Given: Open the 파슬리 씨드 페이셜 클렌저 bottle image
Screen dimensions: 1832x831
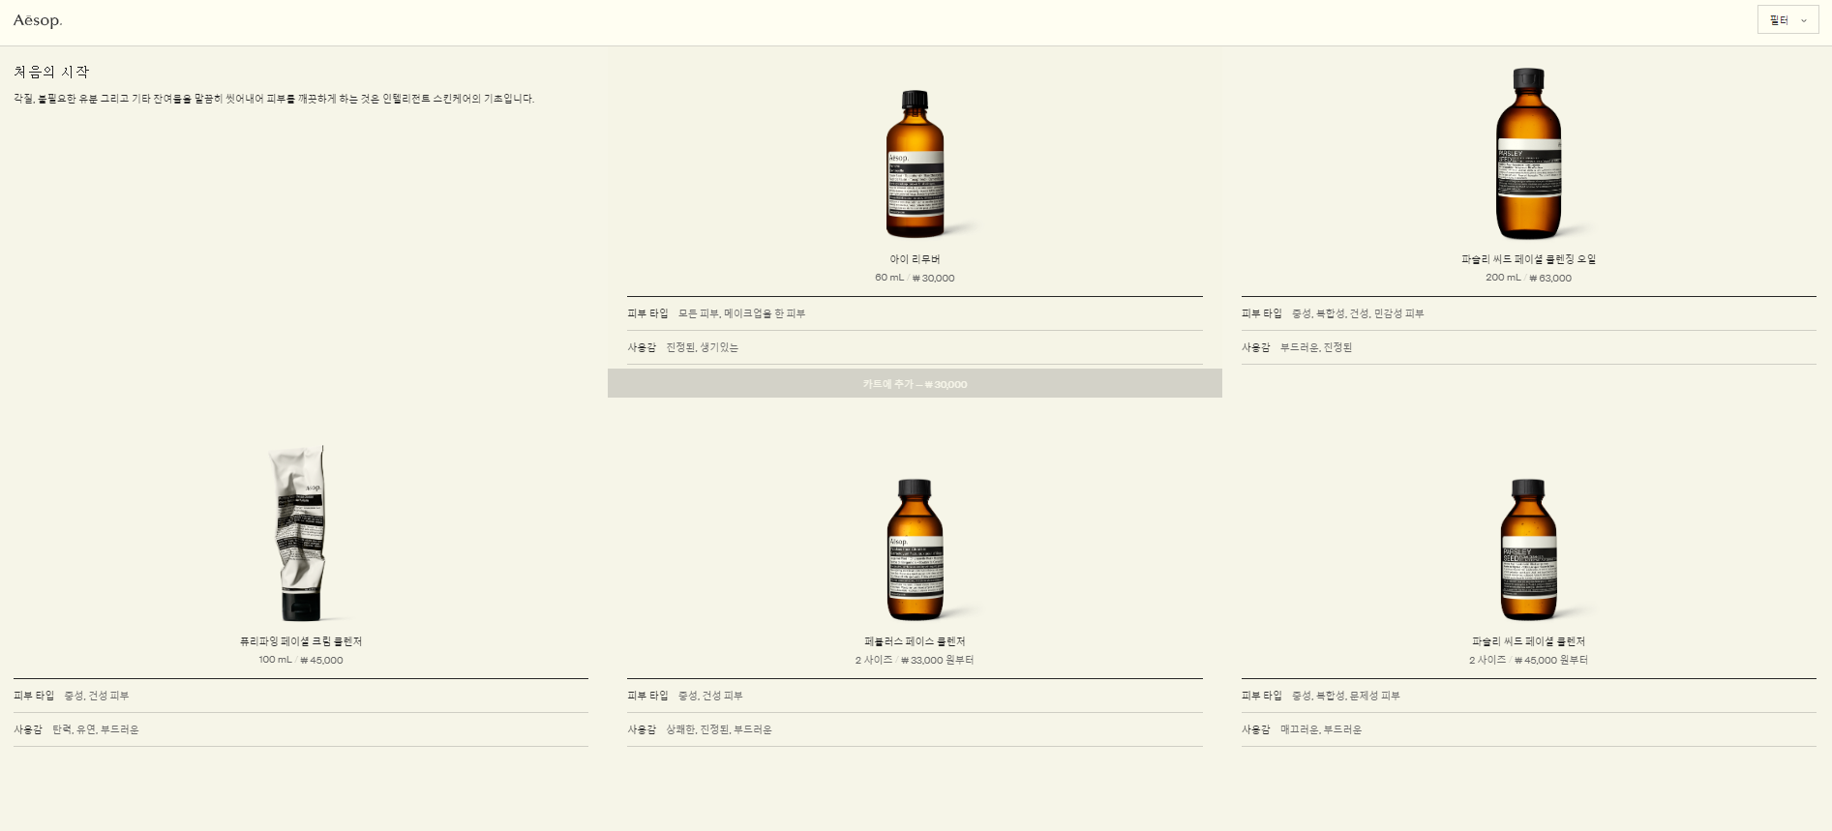Looking at the screenshot, I should [x=1528, y=549].
